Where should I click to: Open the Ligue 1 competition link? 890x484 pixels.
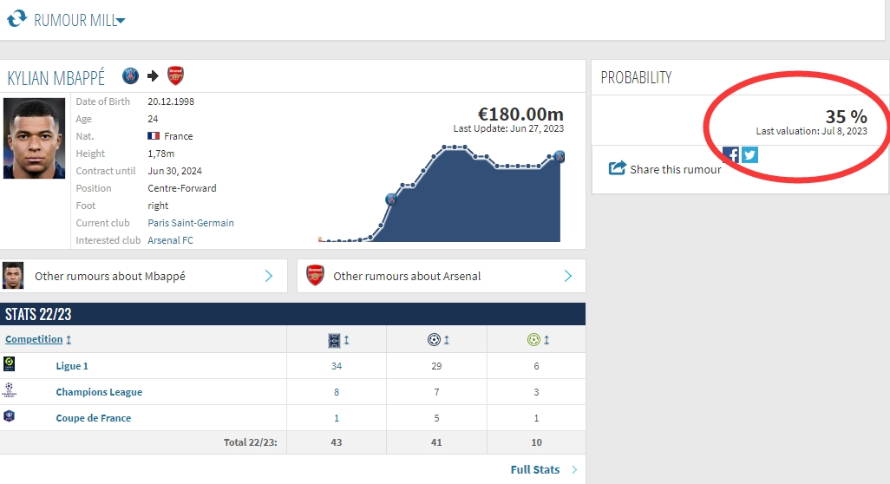click(72, 366)
